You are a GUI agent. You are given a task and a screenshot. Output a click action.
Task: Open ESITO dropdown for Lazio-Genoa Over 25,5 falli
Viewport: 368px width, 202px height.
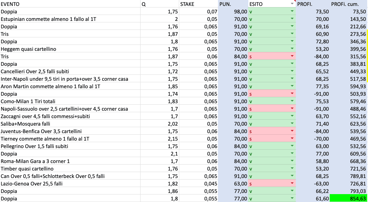coord(292,183)
